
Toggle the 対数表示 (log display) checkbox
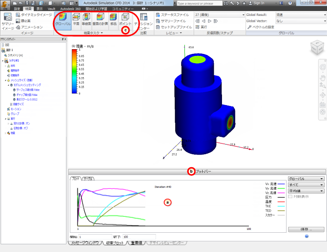pyautogui.click(x=290, y=197)
